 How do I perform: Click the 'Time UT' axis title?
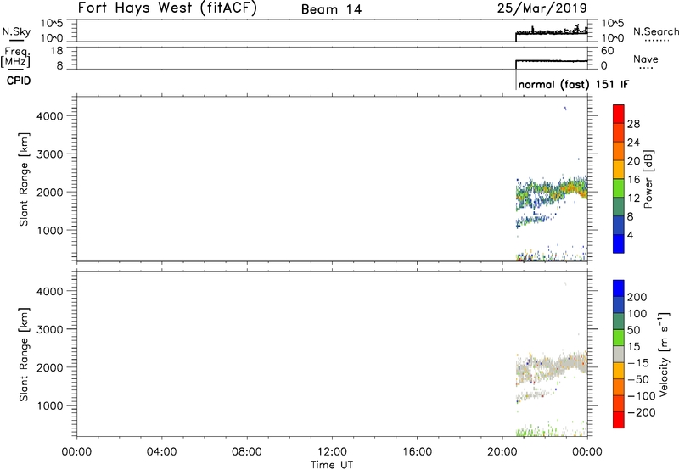[332, 465]
